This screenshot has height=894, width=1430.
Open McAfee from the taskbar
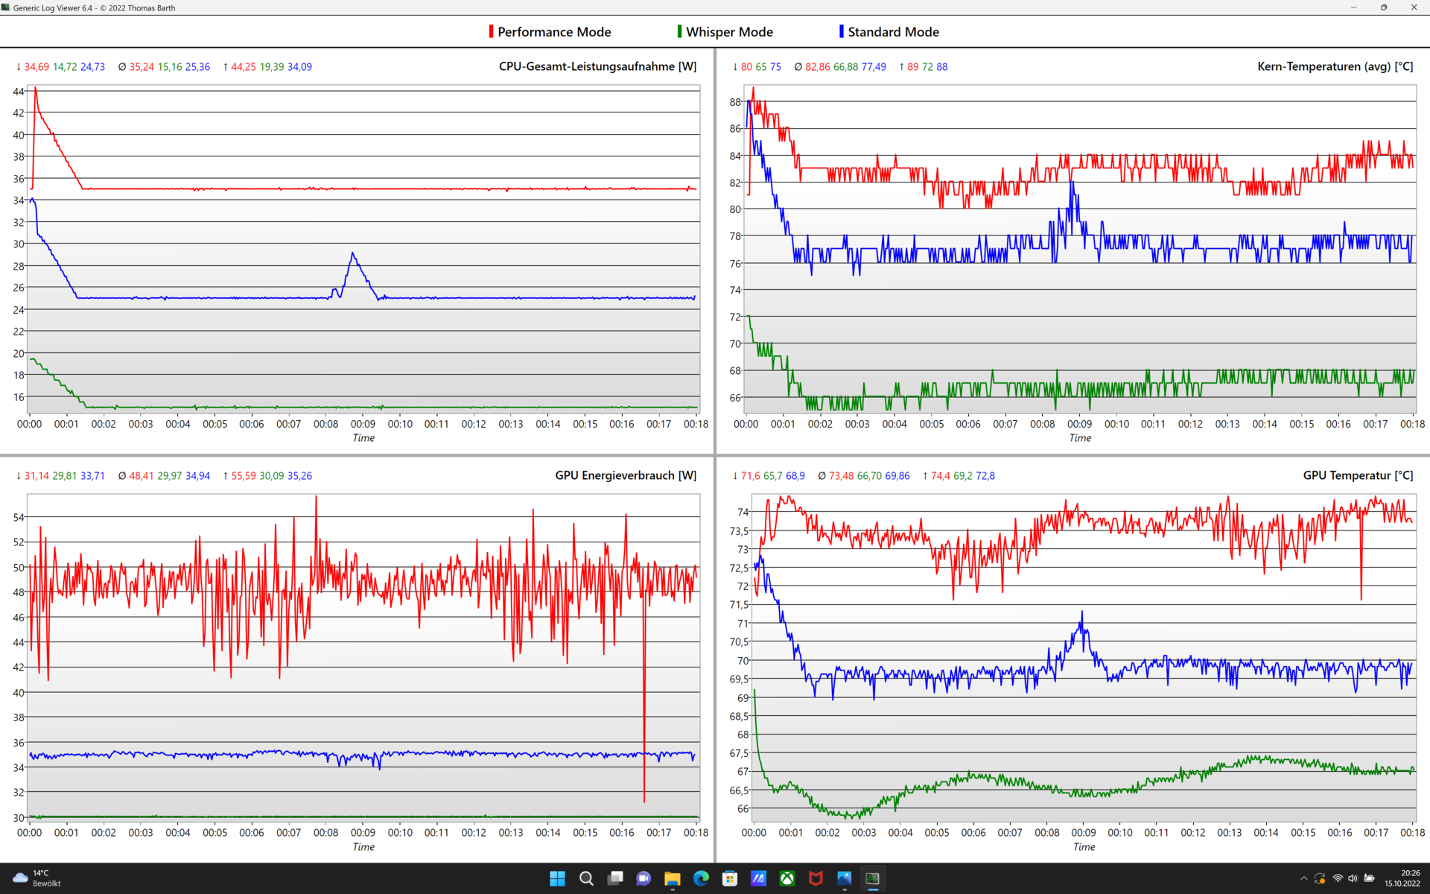click(x=816, y=879)
